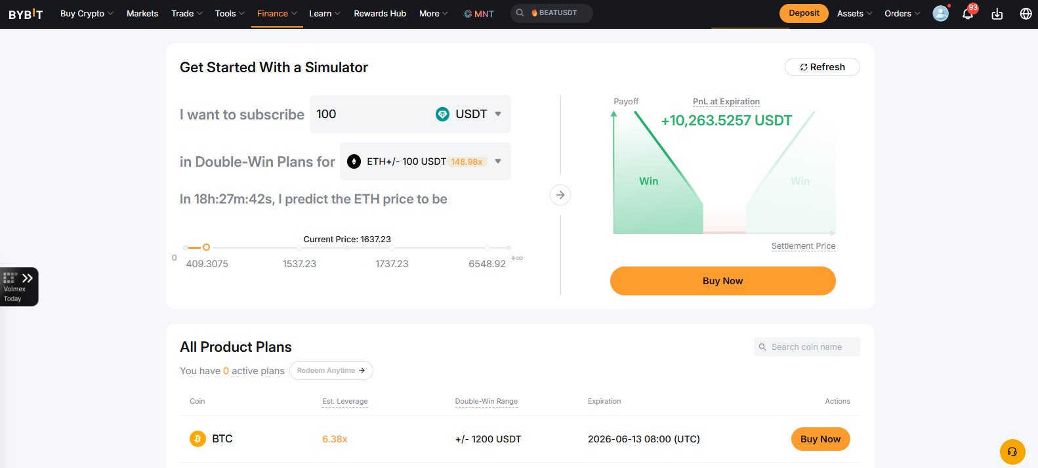Click the Settlement Price label
Viewport: 1038px width, 468px height.
coord(804,246)
